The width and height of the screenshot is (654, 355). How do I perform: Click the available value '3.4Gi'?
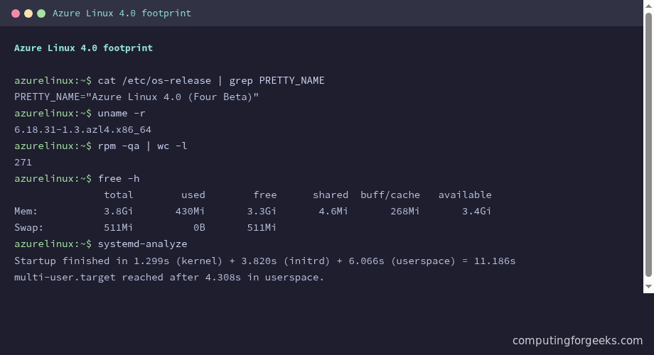[x=477, y=212]
